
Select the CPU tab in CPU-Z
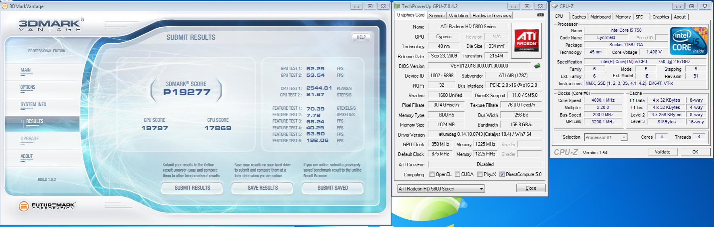pos(559,16)
